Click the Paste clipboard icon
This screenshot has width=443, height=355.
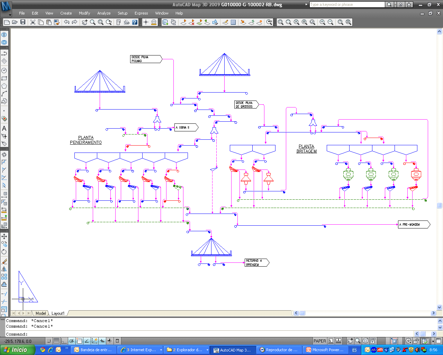[49, 22]
